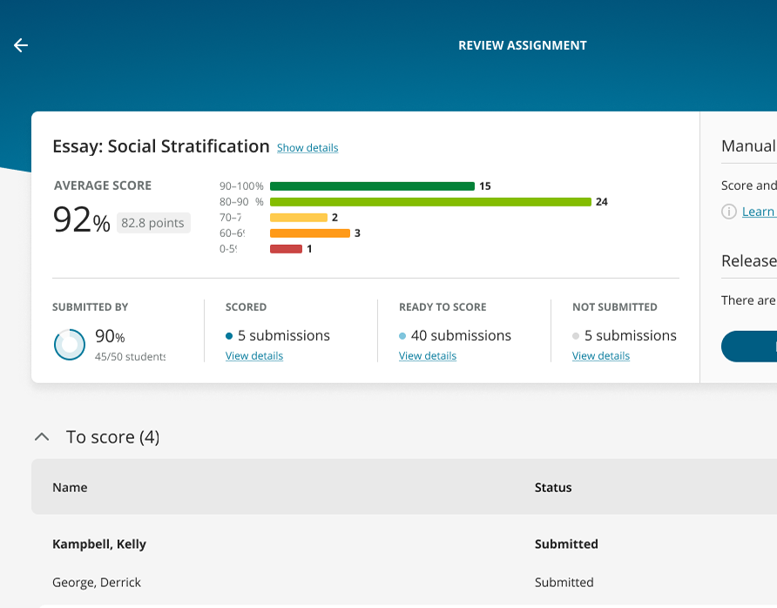Click the 40 submissions ready-to-score count

pyautogui.click(x=461, y=335)
